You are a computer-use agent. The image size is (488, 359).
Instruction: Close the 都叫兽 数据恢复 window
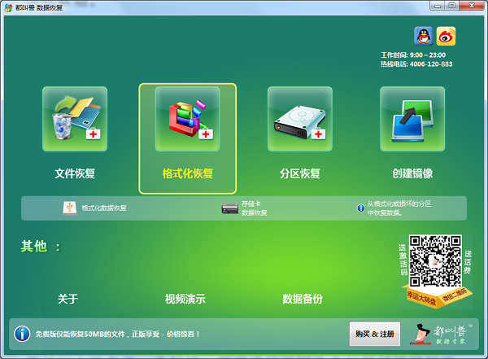[472, 6]
